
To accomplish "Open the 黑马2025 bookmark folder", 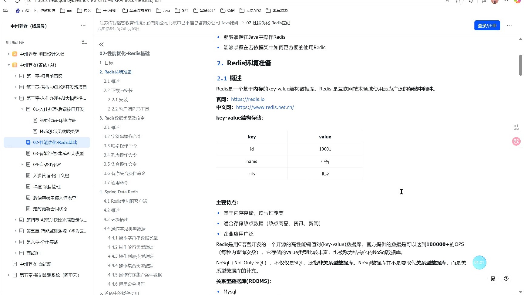I will pyautogui.click(x=277, y=11).
